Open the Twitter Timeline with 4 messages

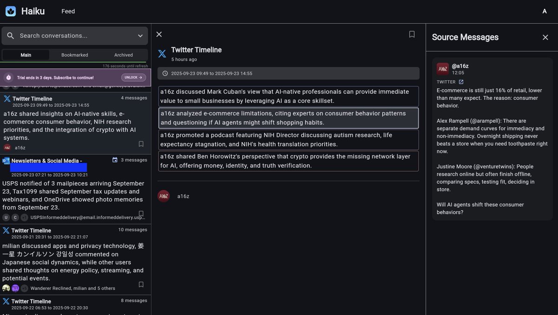tap(75, 123)
